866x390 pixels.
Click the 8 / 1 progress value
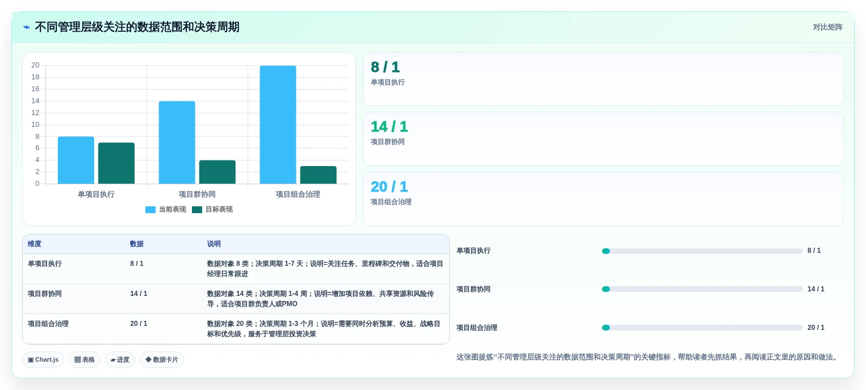(814, 251)
